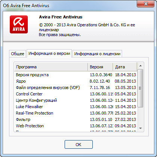Grab the vertical scrollbar thumb
Screen dimensions: 157x157
tap(140, 88)
